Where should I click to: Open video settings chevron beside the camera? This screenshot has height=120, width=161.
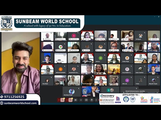(67, 100)
